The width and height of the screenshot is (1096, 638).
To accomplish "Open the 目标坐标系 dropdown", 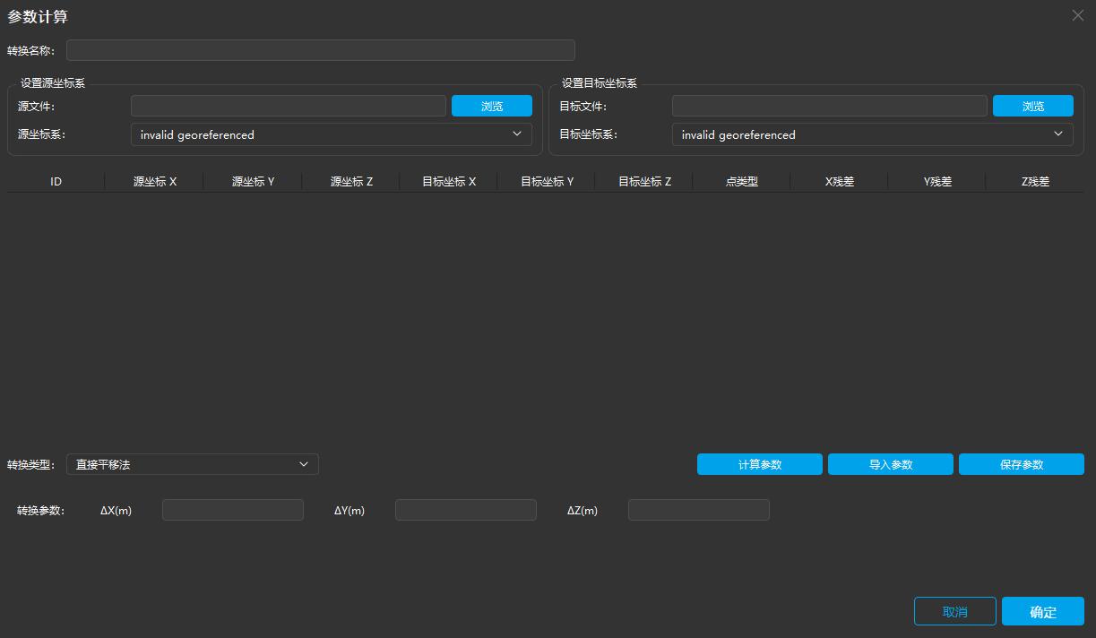I will pos(873,134).
